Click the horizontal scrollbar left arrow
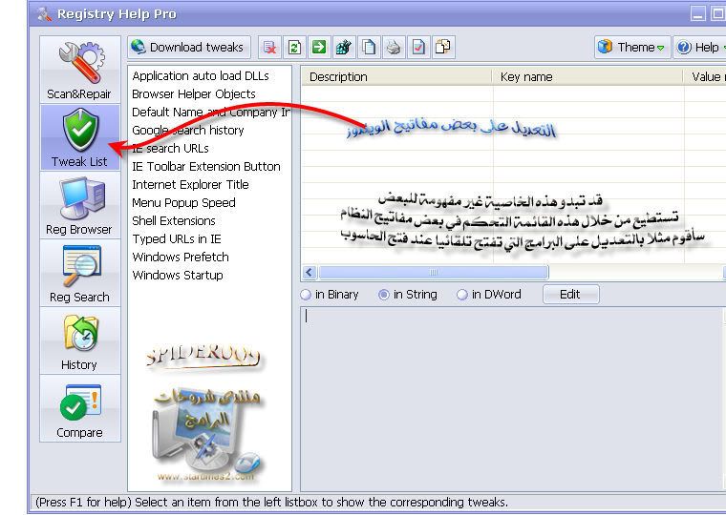 point(310,273)
